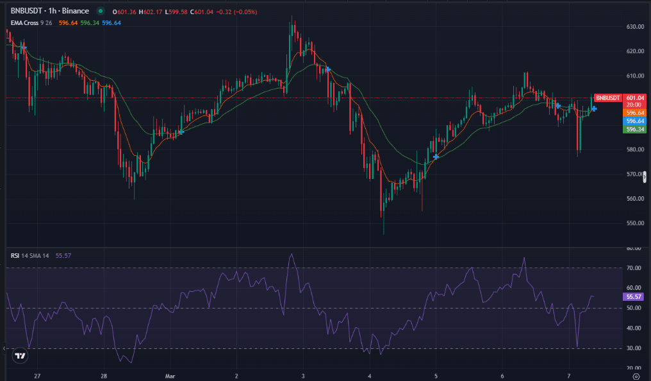This screenshot has height=381, width=651.
Task: Click the 20:00 countdown under the price tag
Action: click(634, 105)
